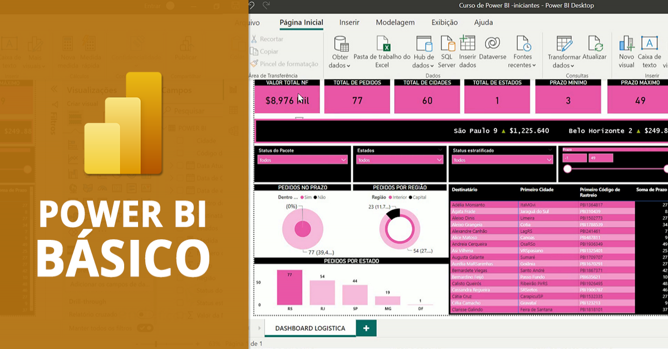Click the RS bar in Pedidos por Estado
Viewport: 668px width, 349px height.
[289, 287]
